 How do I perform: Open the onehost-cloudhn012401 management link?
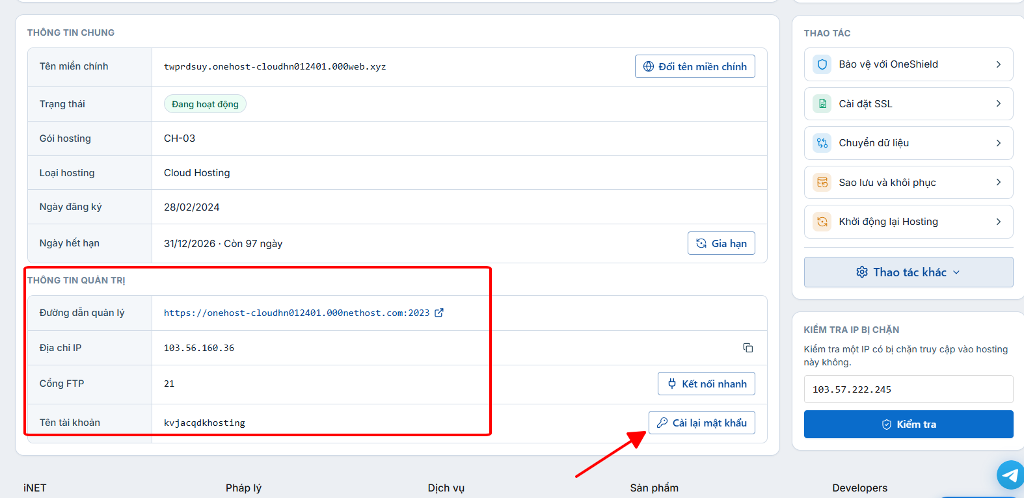point(297,313)
